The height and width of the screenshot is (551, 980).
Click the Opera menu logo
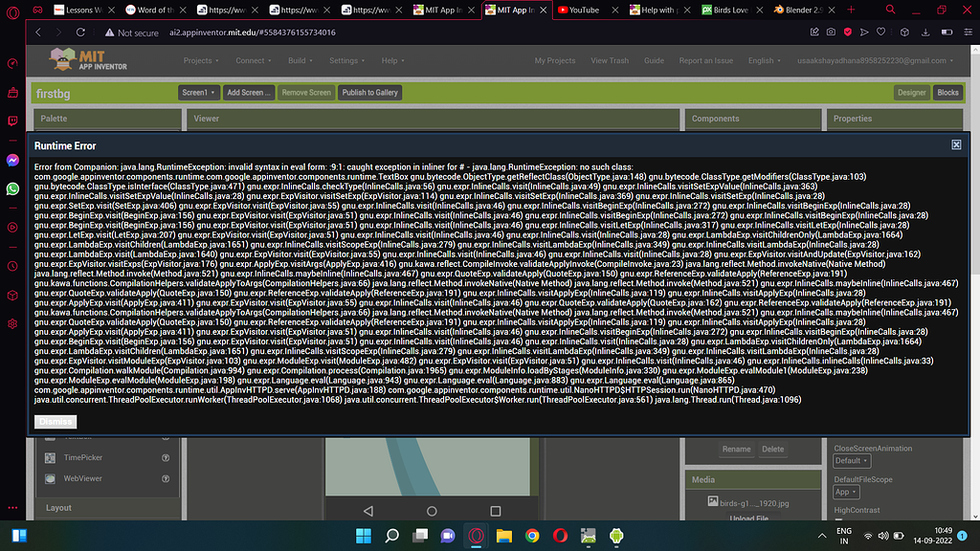[13, 10]
